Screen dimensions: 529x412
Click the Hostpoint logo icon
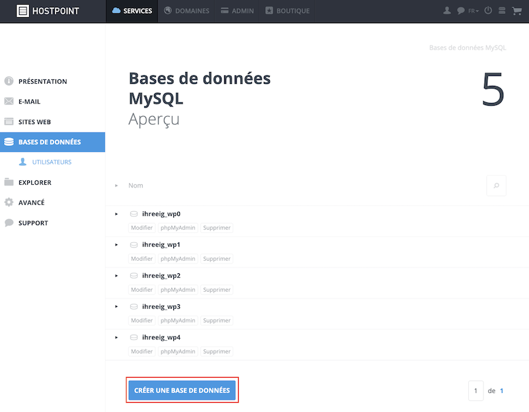coord(22,11)
